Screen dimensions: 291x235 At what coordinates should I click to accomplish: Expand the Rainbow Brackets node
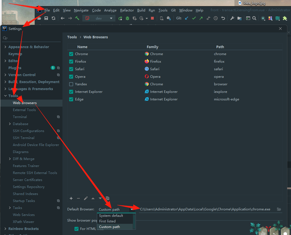(5, 229)
